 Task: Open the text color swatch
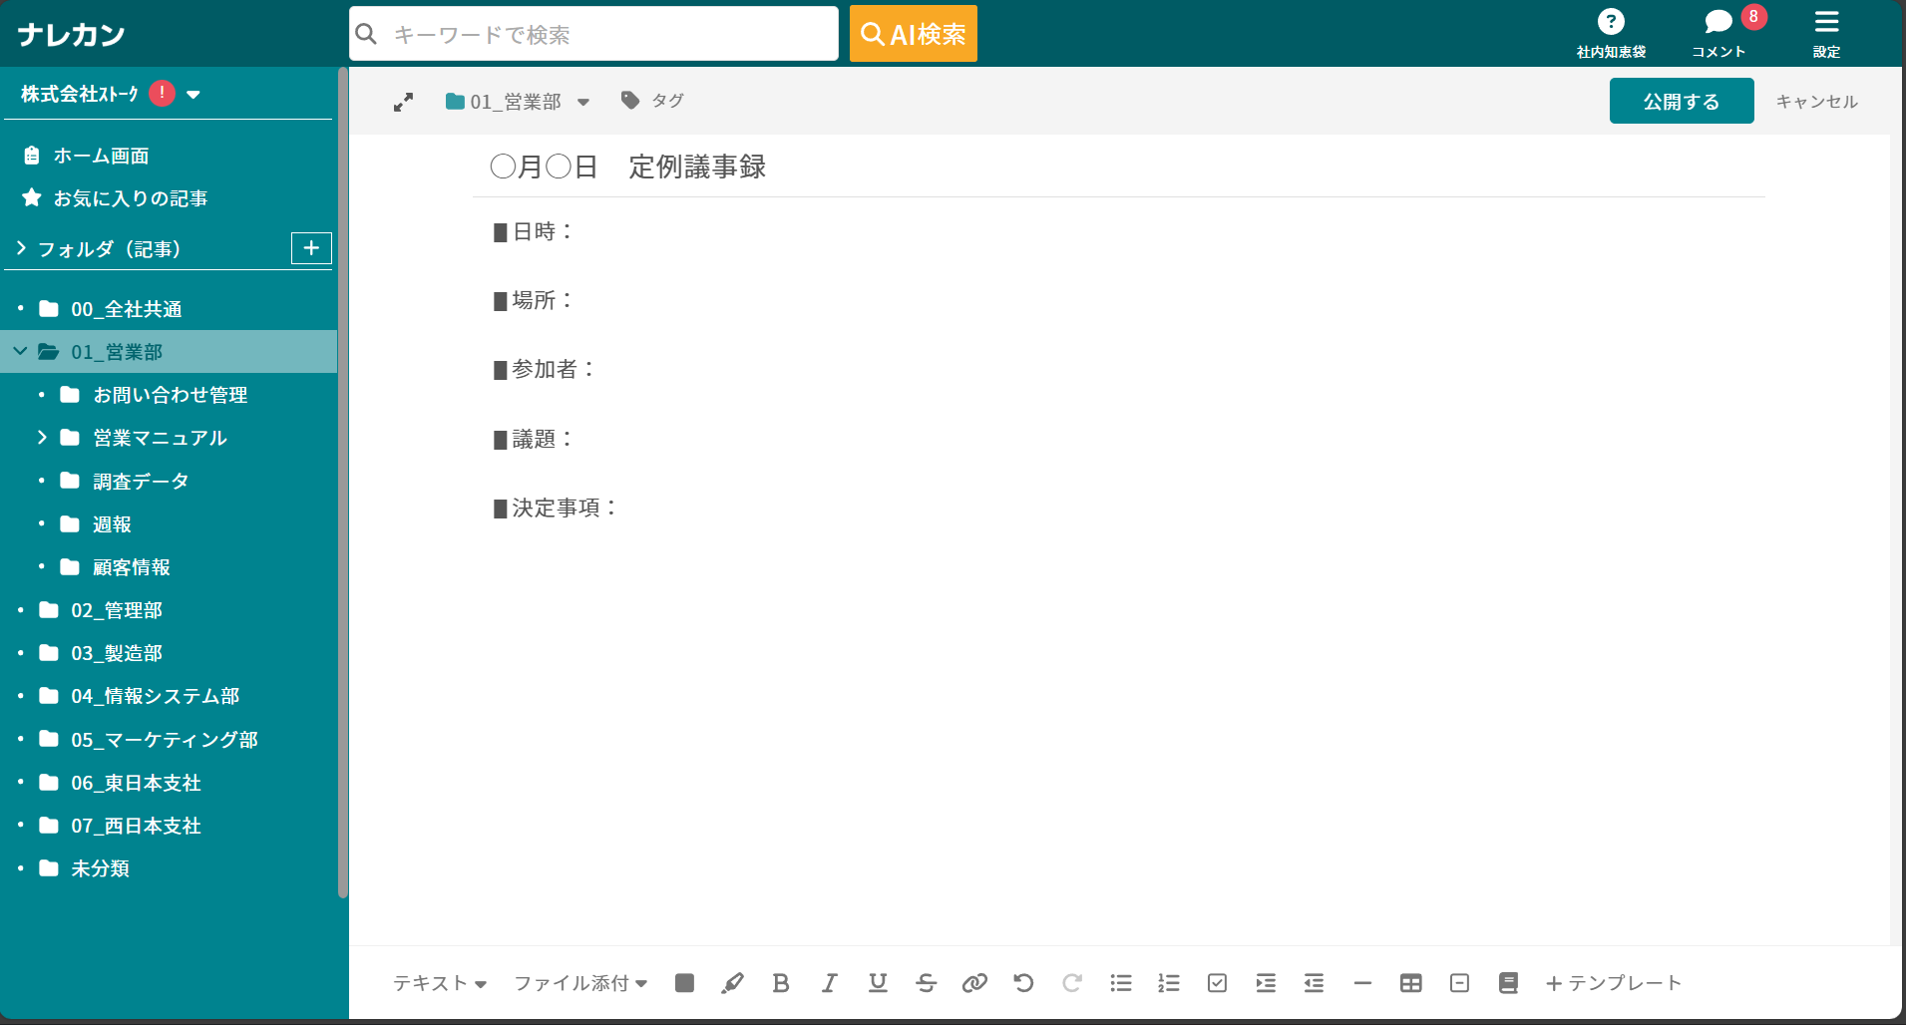pyautogui.click(x=684, y=983)
